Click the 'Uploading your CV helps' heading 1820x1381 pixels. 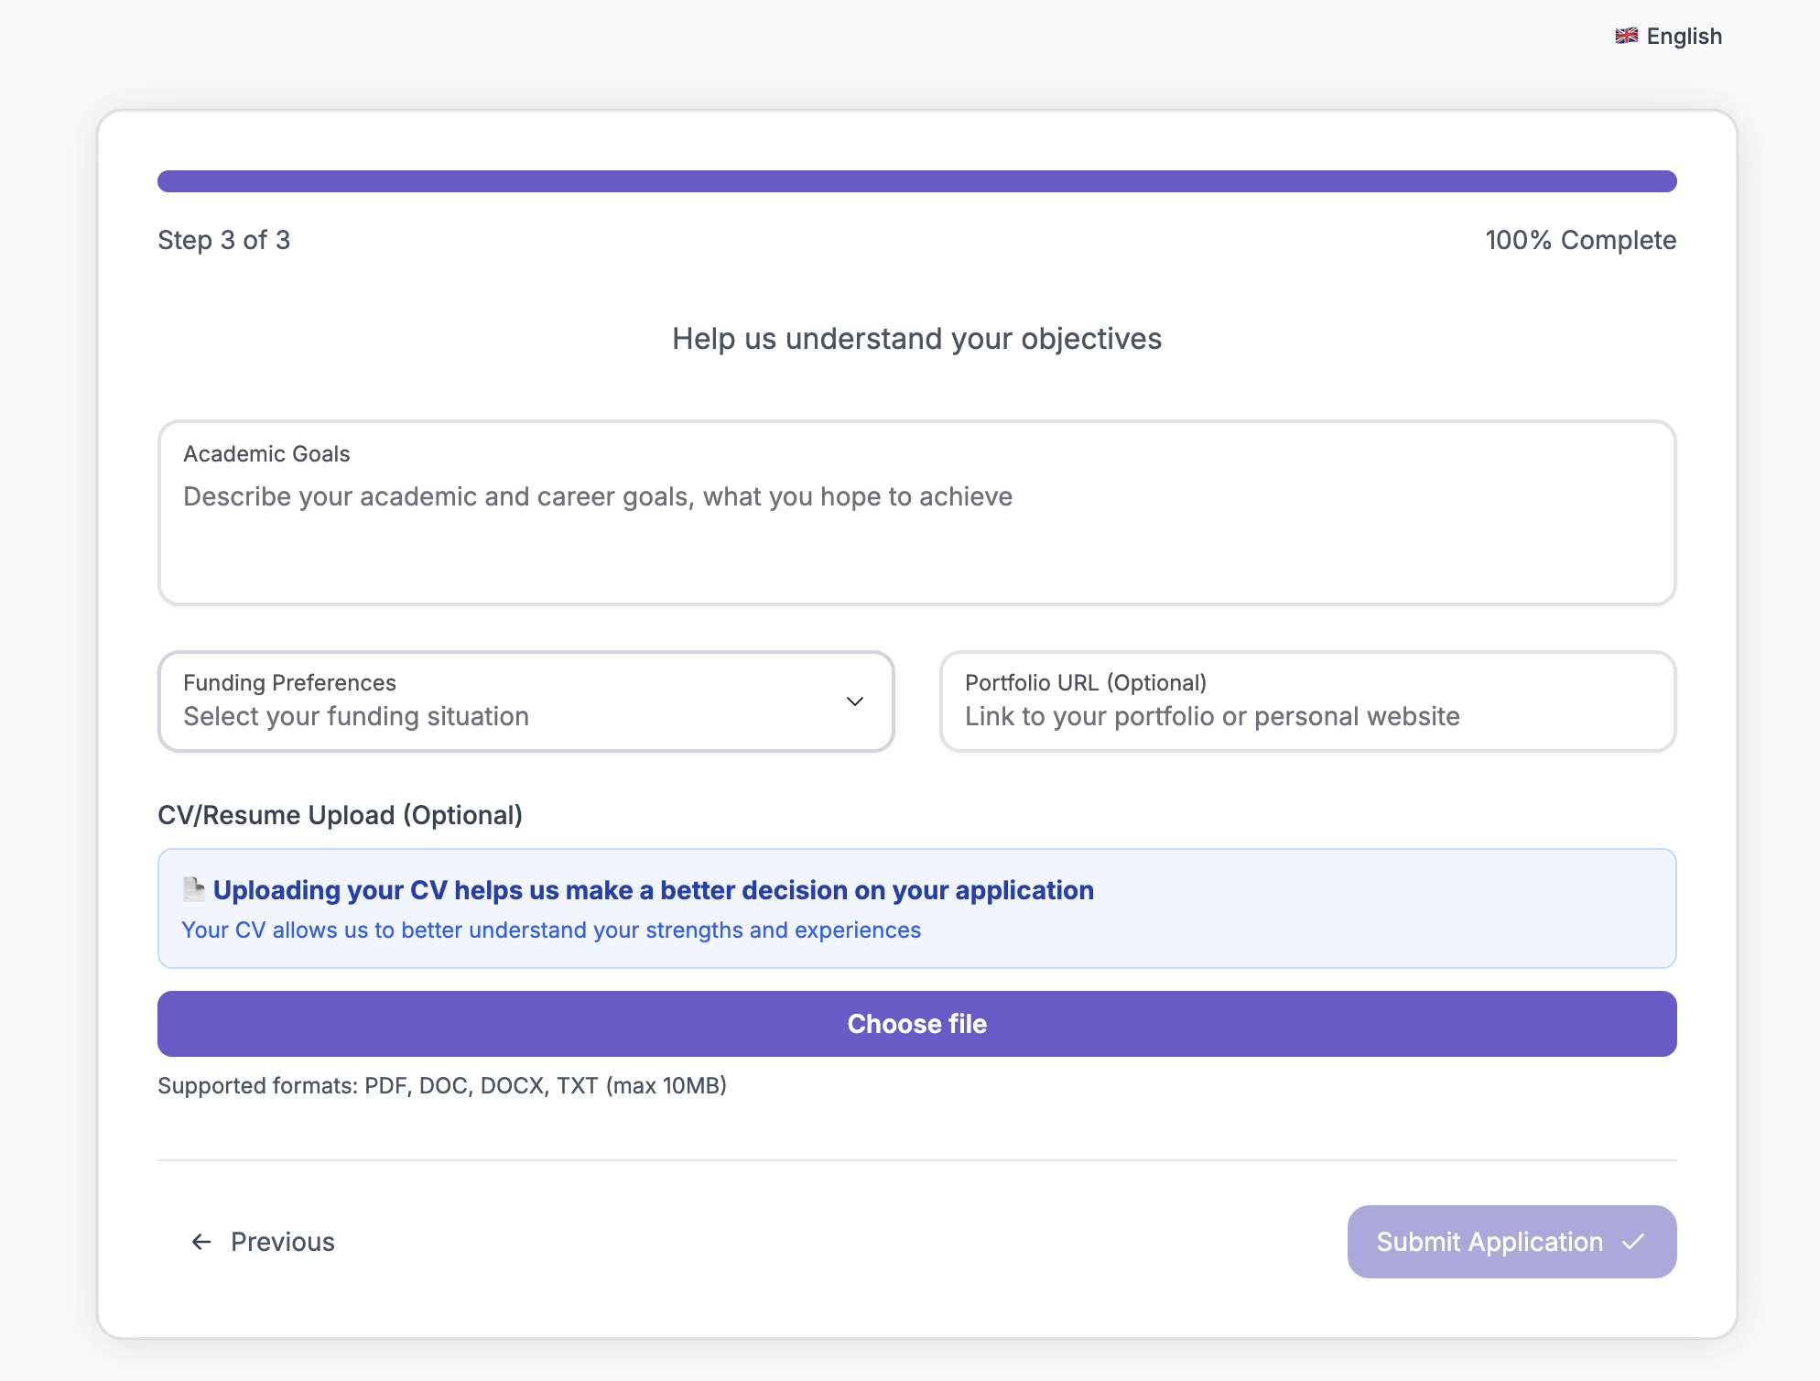click(x=654, y=889)
